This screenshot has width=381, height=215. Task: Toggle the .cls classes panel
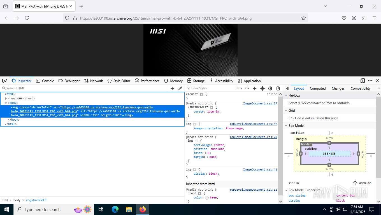(247, 88)
